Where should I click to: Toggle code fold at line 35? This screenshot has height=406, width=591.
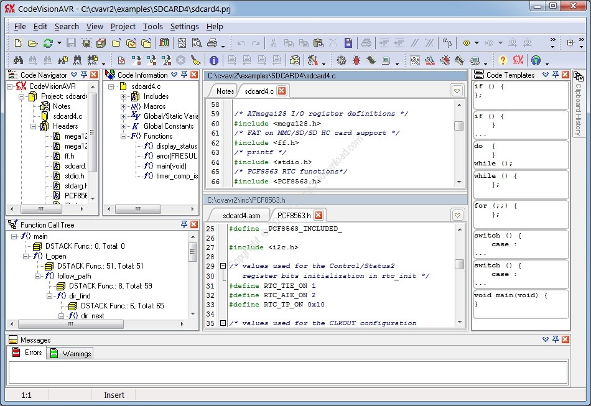(223, 323)
